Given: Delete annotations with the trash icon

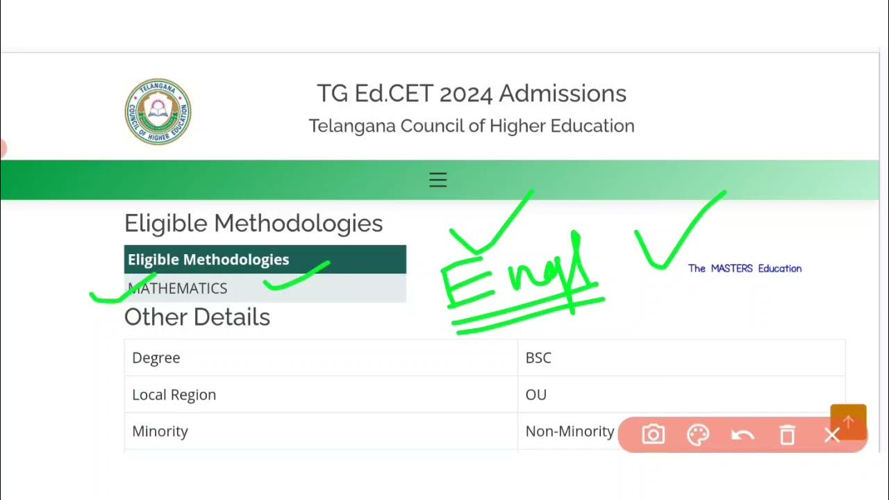Looking at the screenshot, I should (x=787, y=435).
